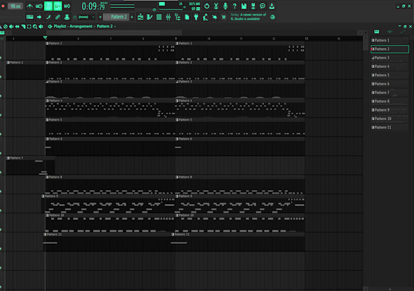Viewport: 414px width, 291px height.
Task: Click the red record button
Action: point(3,6)
